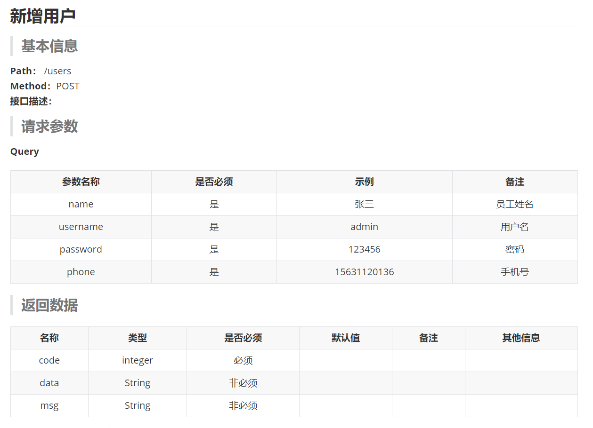This screenshot has height=428, width=593.
Task: Click the msg field name cell
Action: click(49, 405)
